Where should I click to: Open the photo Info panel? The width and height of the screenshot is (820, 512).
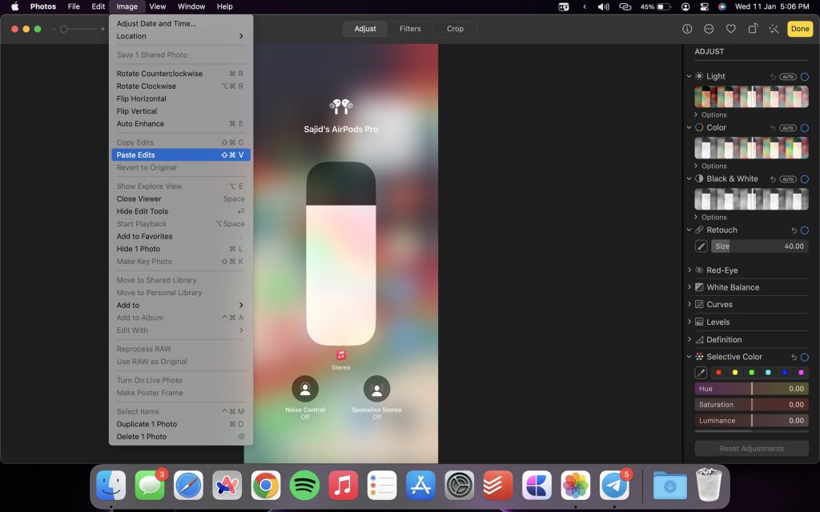[x=686, y=27]
